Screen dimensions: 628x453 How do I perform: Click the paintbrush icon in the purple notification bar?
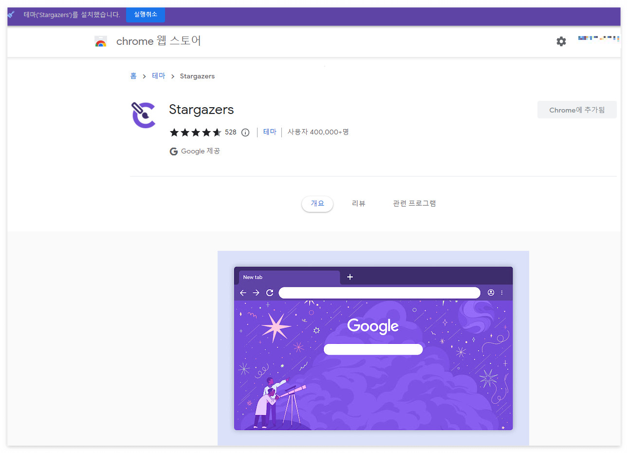[11, 15]
